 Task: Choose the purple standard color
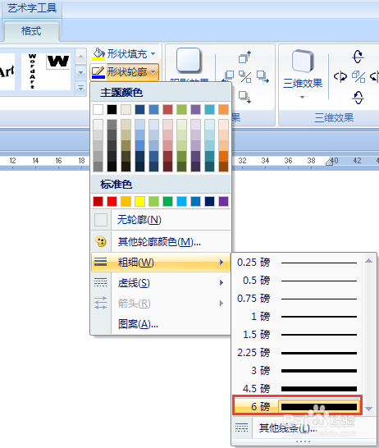coord(223,201)
